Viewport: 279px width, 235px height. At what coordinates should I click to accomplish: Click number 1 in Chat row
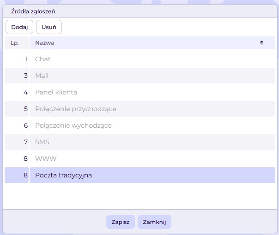[26, 59]
